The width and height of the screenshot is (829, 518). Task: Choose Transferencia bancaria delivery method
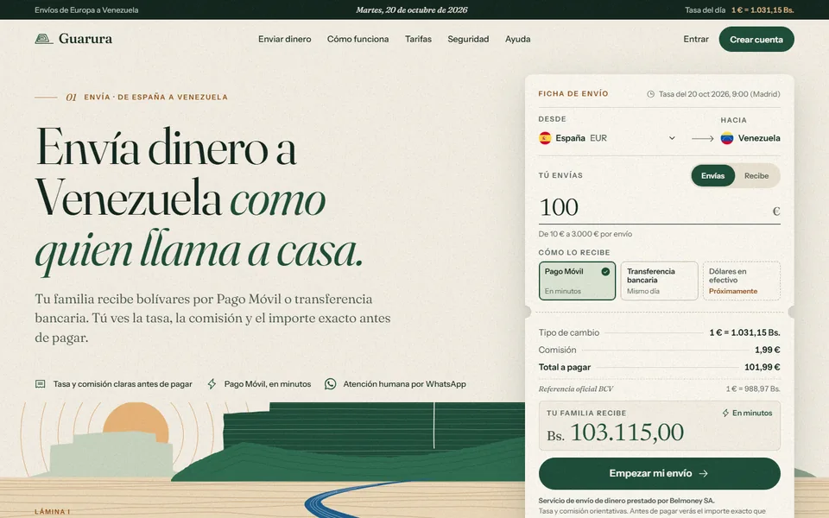659,281
